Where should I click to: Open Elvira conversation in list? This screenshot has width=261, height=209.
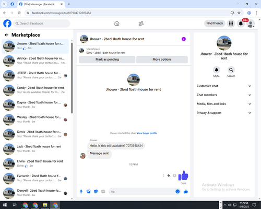[35, 164]
